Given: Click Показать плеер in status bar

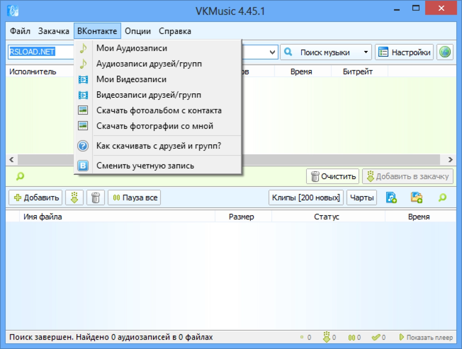Looking at the screenshot, I should (426, 337).
